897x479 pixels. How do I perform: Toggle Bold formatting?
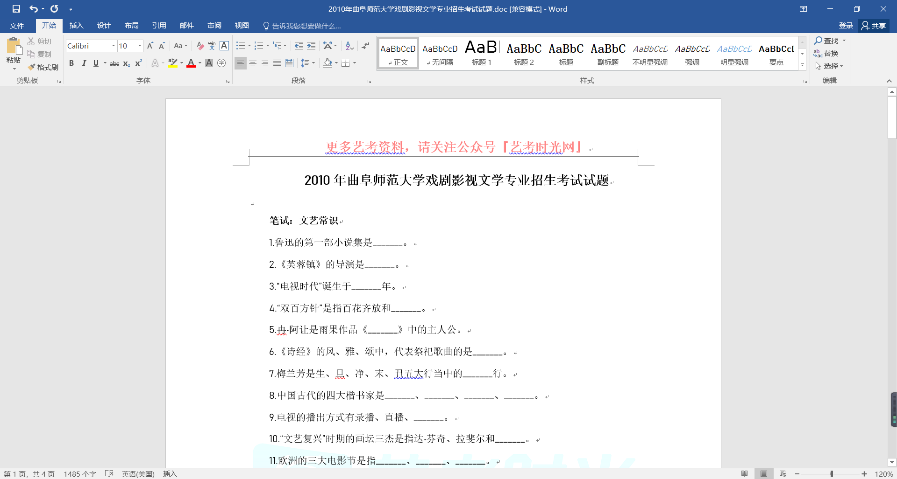coord(71,63)
